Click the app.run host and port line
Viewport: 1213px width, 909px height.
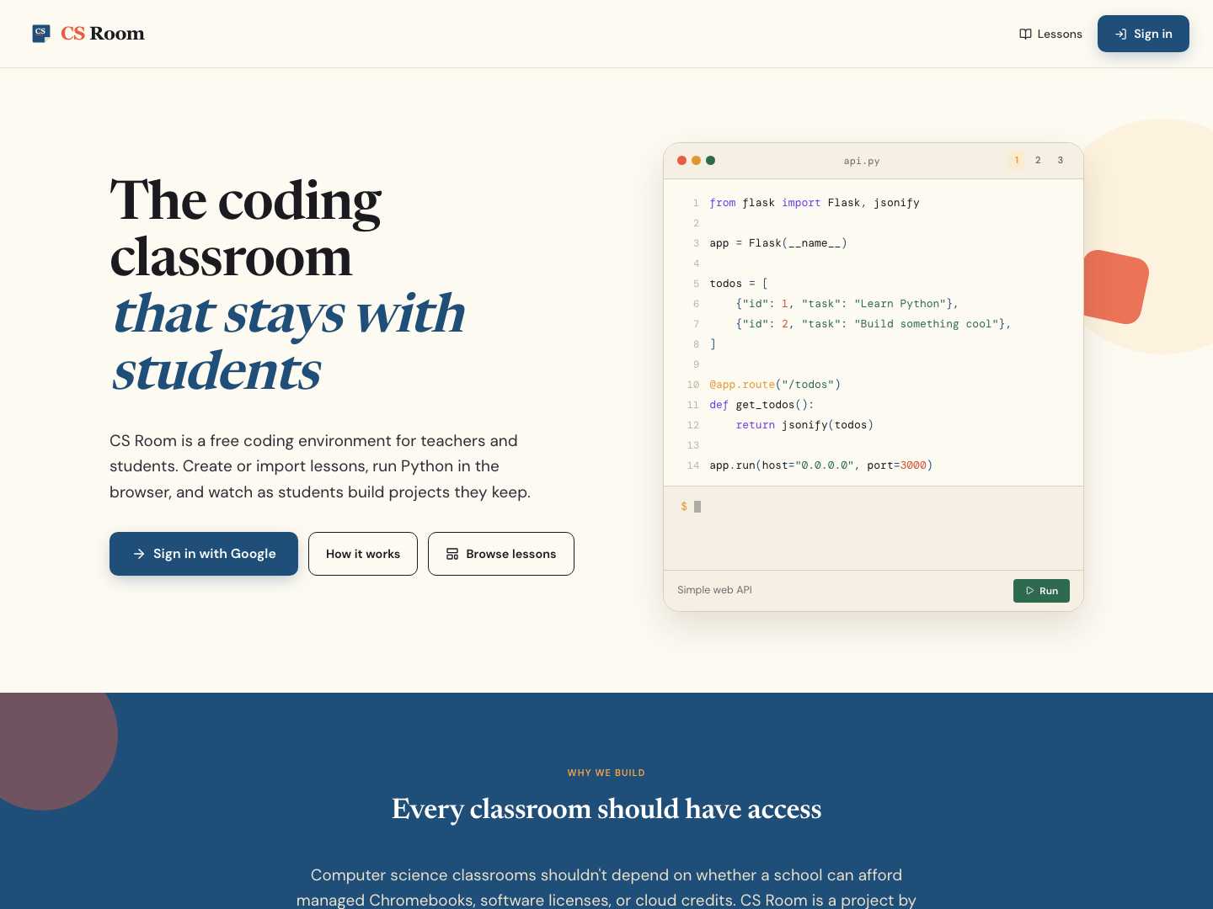821,465
